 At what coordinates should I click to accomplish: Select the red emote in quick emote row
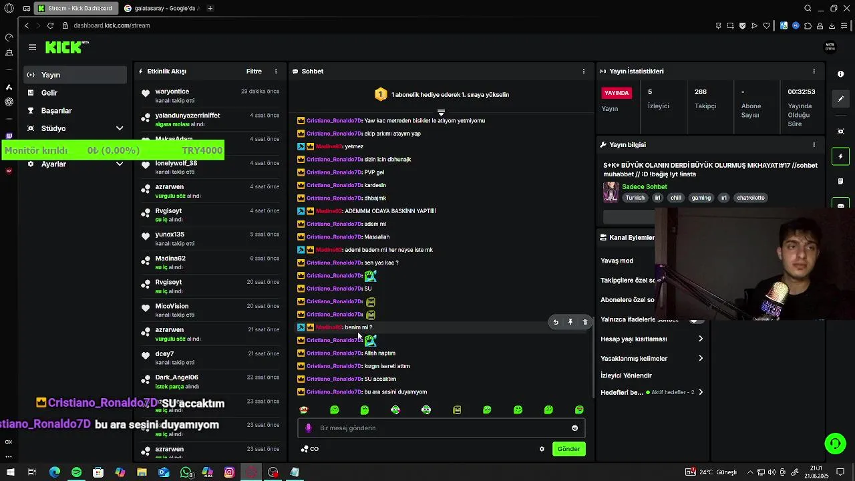click(304, 410)
